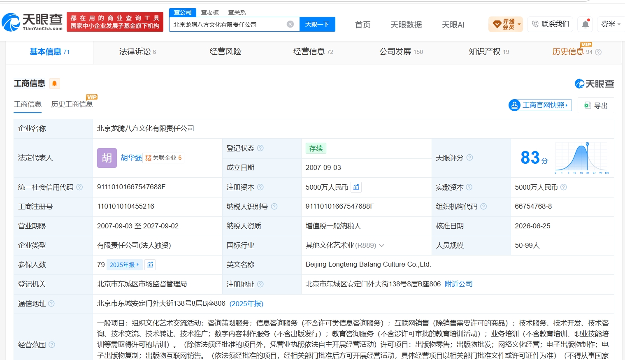Select organization code 66754768-8
625x360 pixels.
[533, 207]
